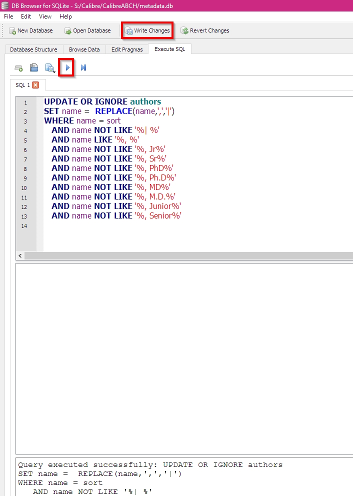Click the 'authors' table name in line 1
This screenshot has height=496, width=353.
coord(145,102)
